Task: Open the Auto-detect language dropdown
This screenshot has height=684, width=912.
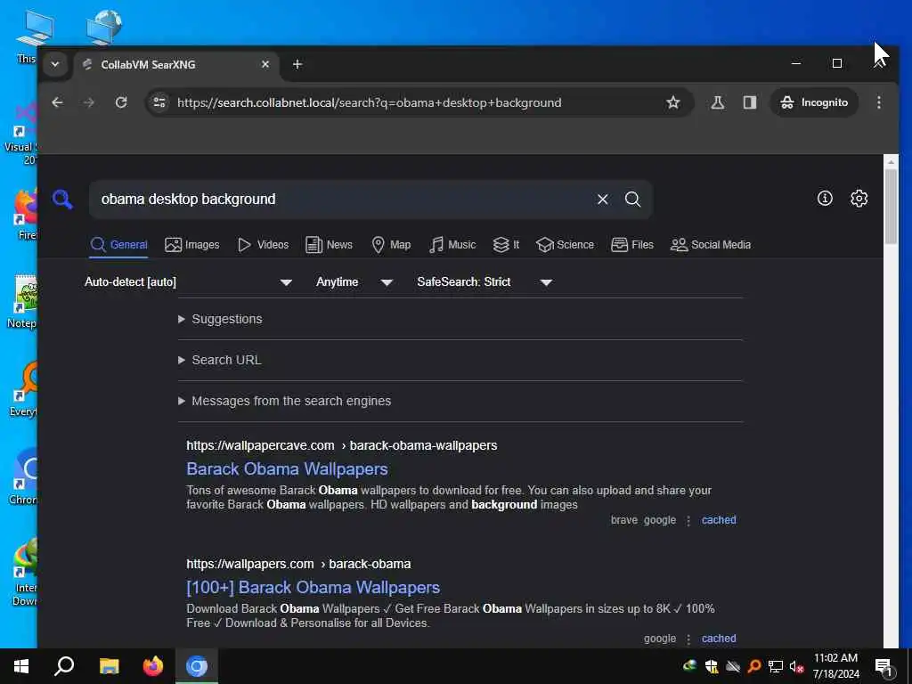Action: (188, 282)
